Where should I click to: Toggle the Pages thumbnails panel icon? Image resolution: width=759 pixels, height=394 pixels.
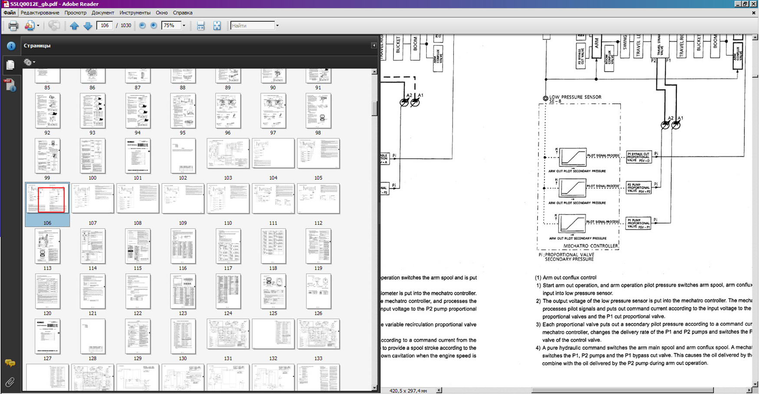click(10, 65)
